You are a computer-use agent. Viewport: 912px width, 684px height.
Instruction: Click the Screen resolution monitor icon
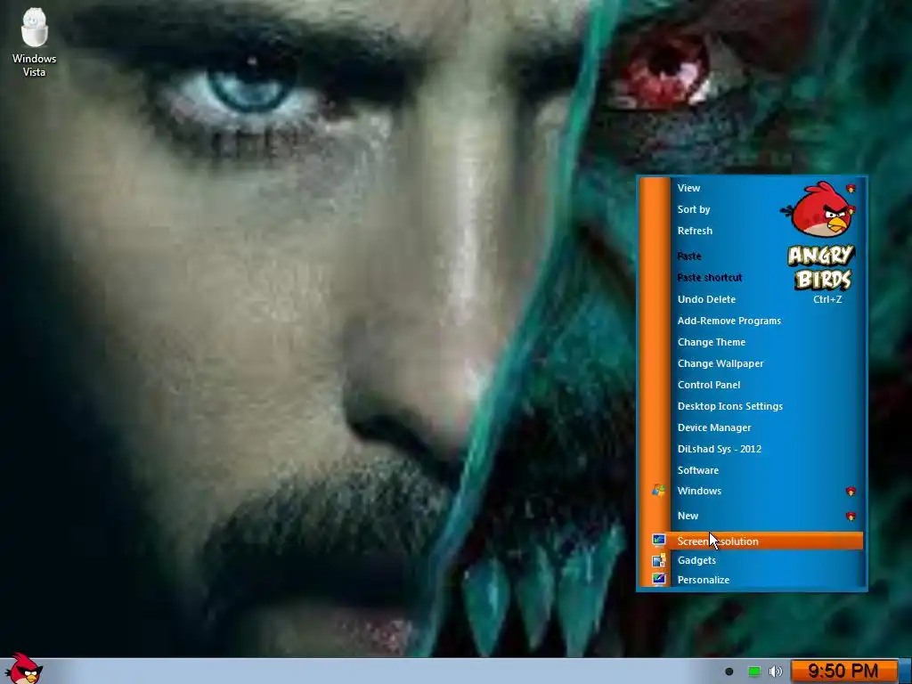658,541
